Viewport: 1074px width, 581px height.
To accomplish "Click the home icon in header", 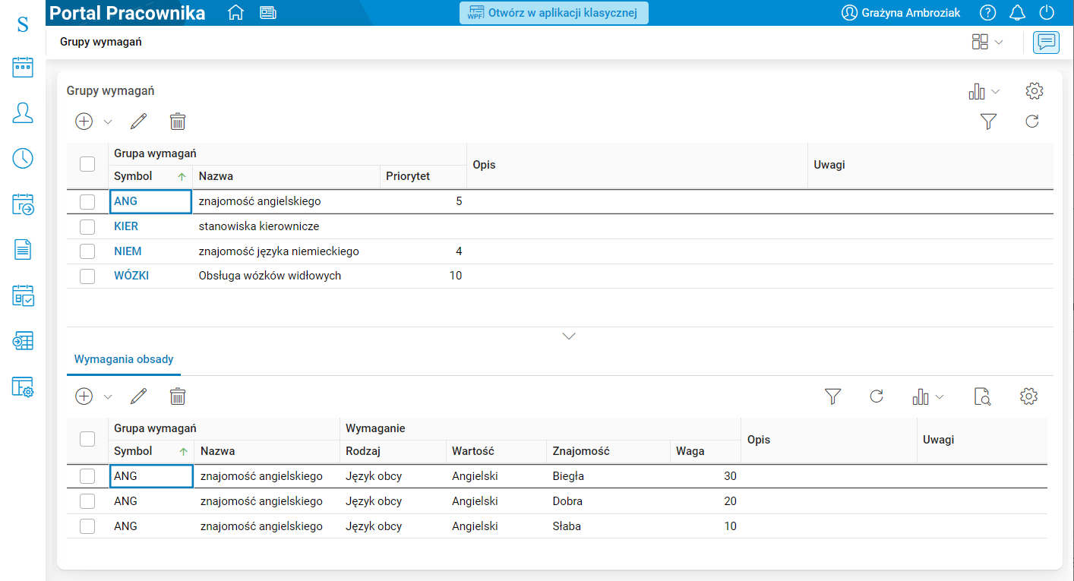I will pyautogui.click(x=235, y=13).
